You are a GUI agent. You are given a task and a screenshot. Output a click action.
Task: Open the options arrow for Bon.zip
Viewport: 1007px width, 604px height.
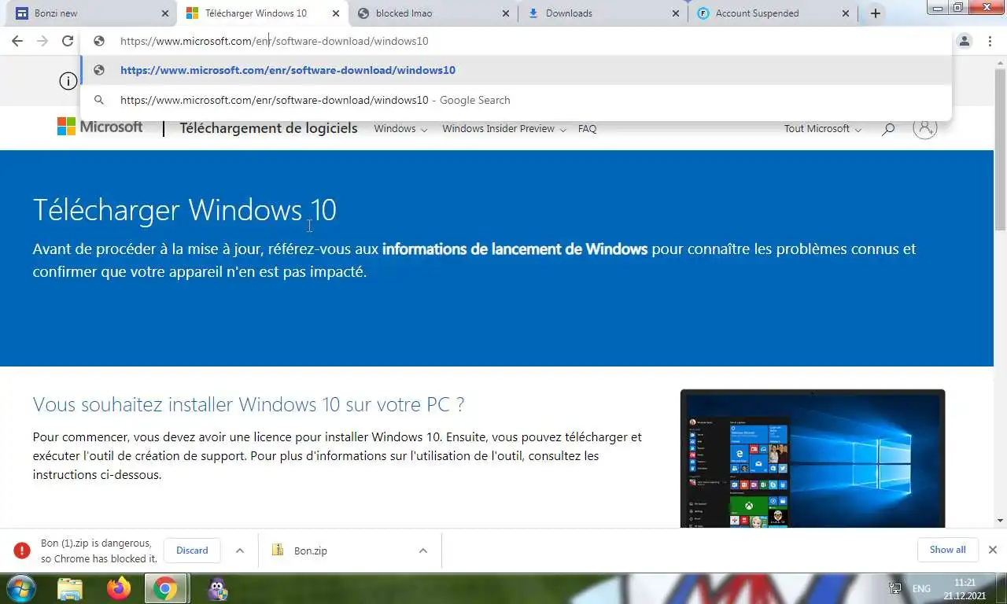coord(422,551)
